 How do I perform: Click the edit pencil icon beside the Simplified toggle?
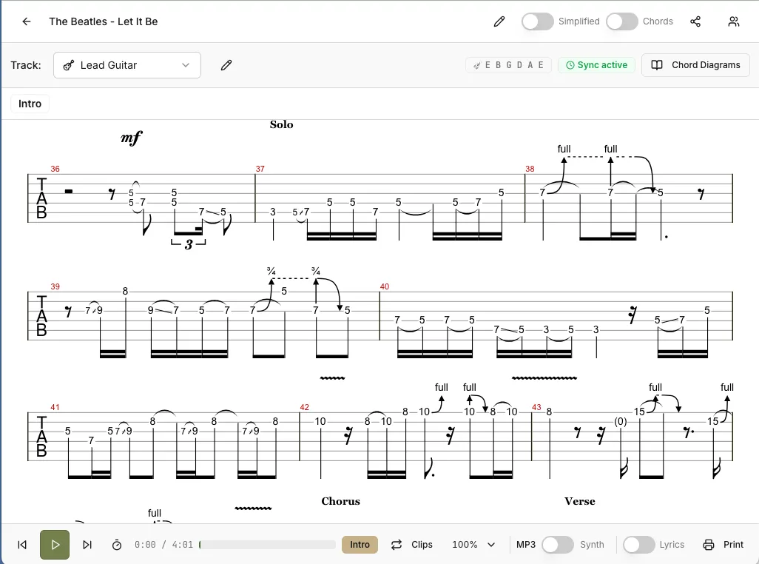pos(499,21)
